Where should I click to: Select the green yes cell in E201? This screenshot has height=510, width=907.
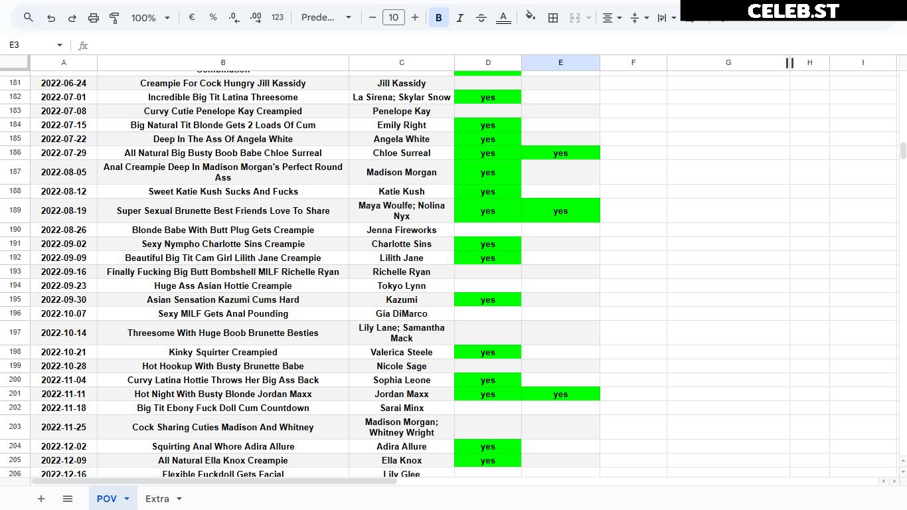560,394
